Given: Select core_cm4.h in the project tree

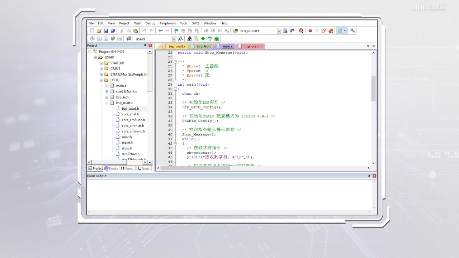Looking at the screenshot, I should point(130,114).
